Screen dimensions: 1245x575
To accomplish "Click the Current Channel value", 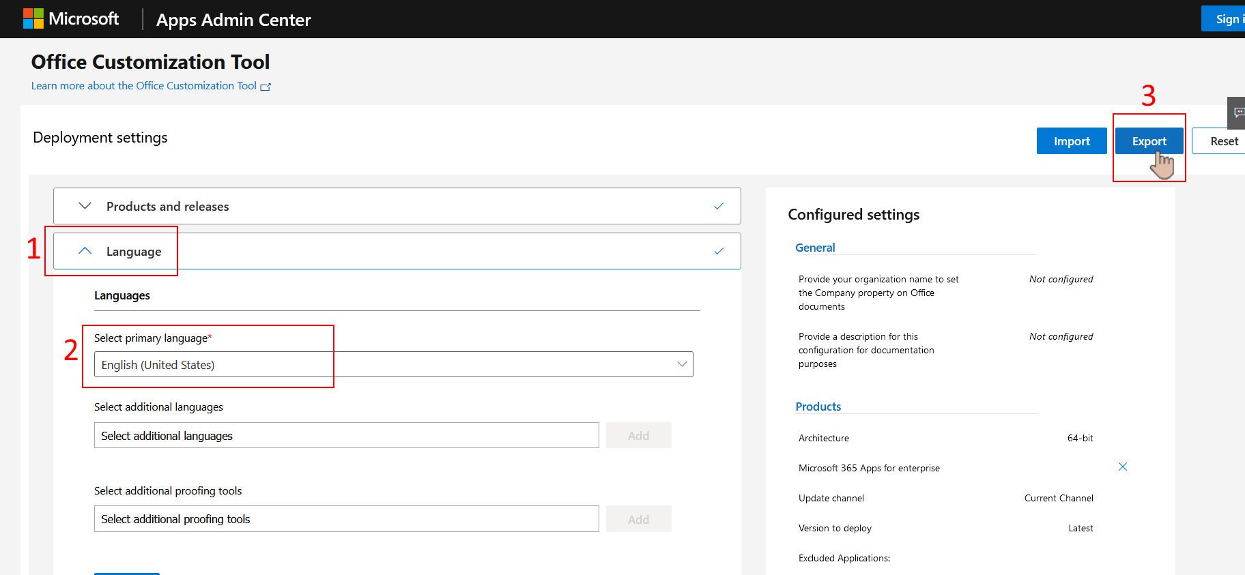I will point(1059,498).
